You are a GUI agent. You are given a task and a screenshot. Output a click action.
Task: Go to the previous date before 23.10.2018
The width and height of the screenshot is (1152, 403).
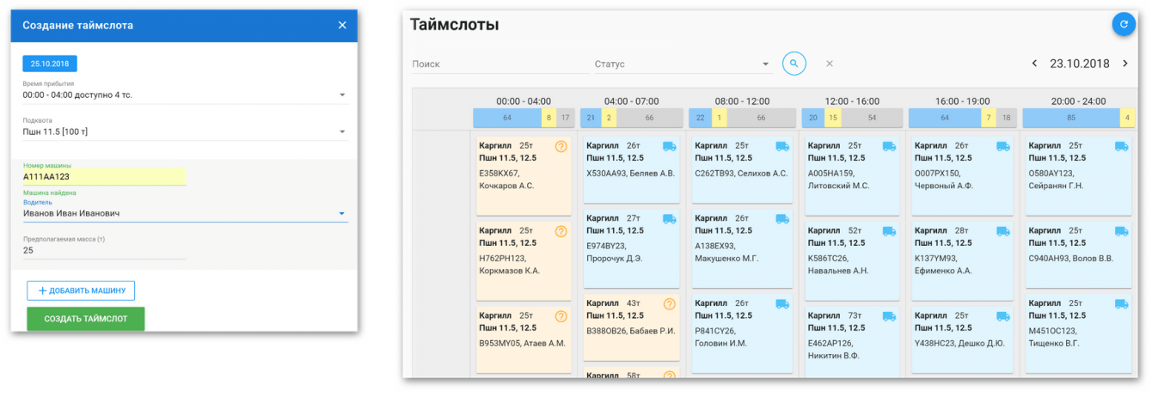tap(1034, 64)
